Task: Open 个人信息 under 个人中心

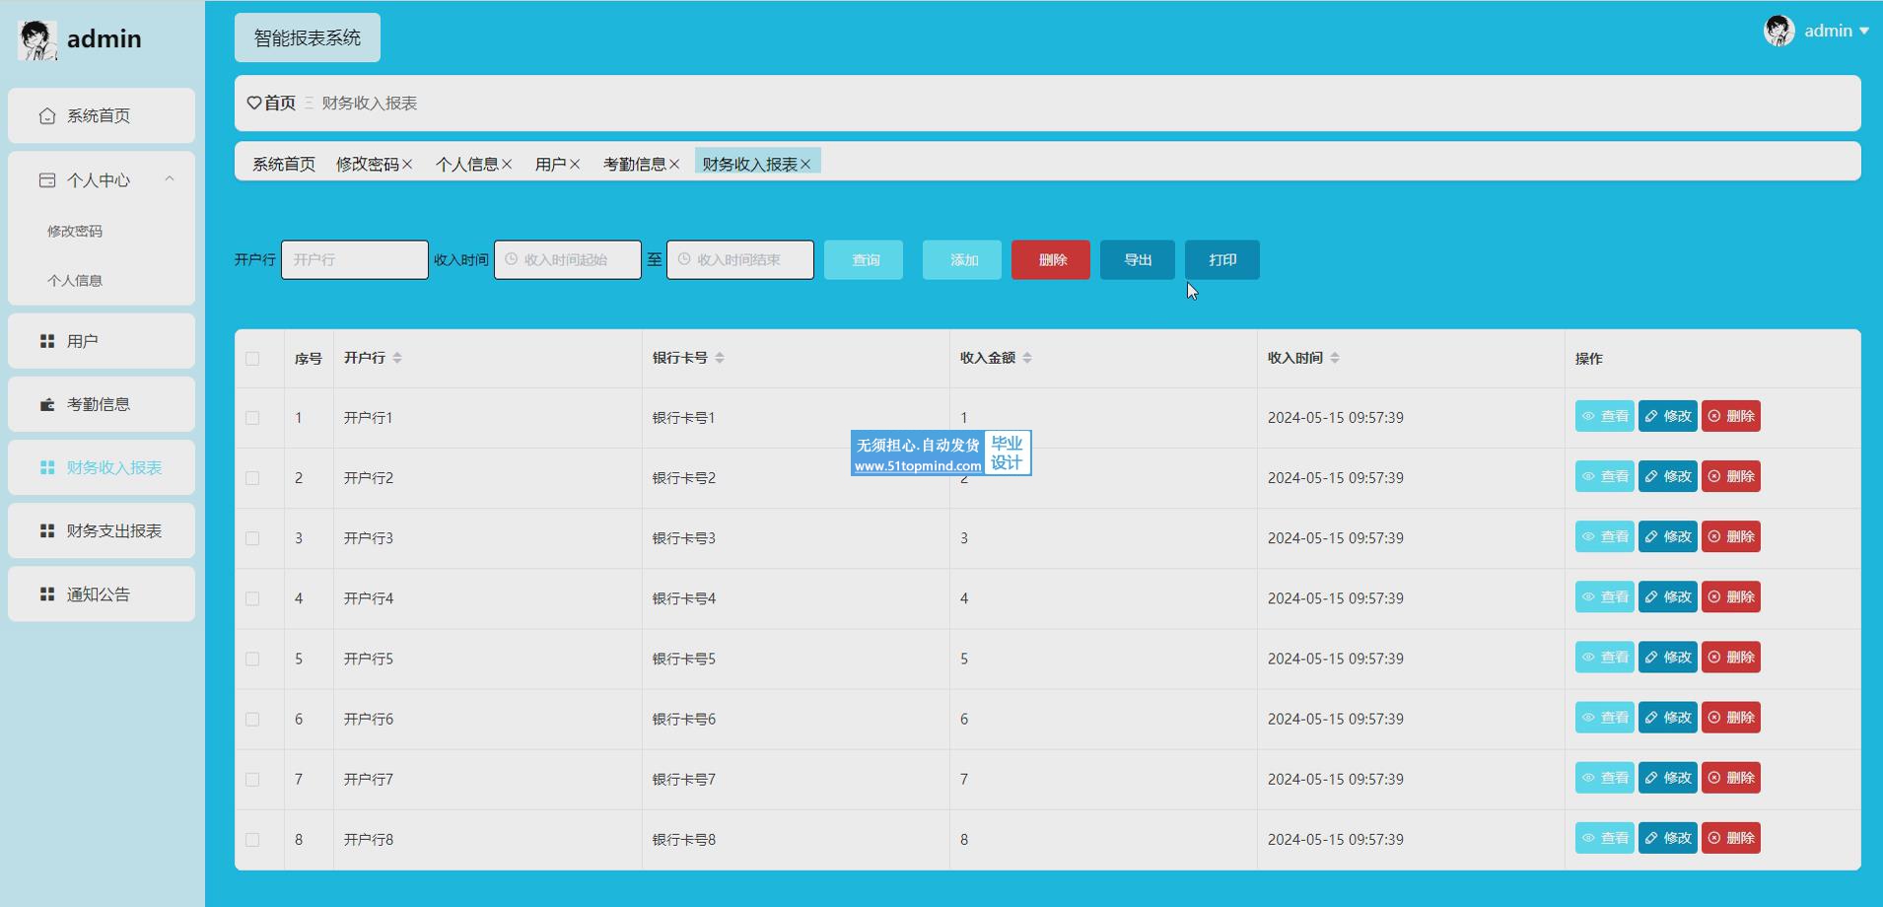Action: click(x=75, y=280)
